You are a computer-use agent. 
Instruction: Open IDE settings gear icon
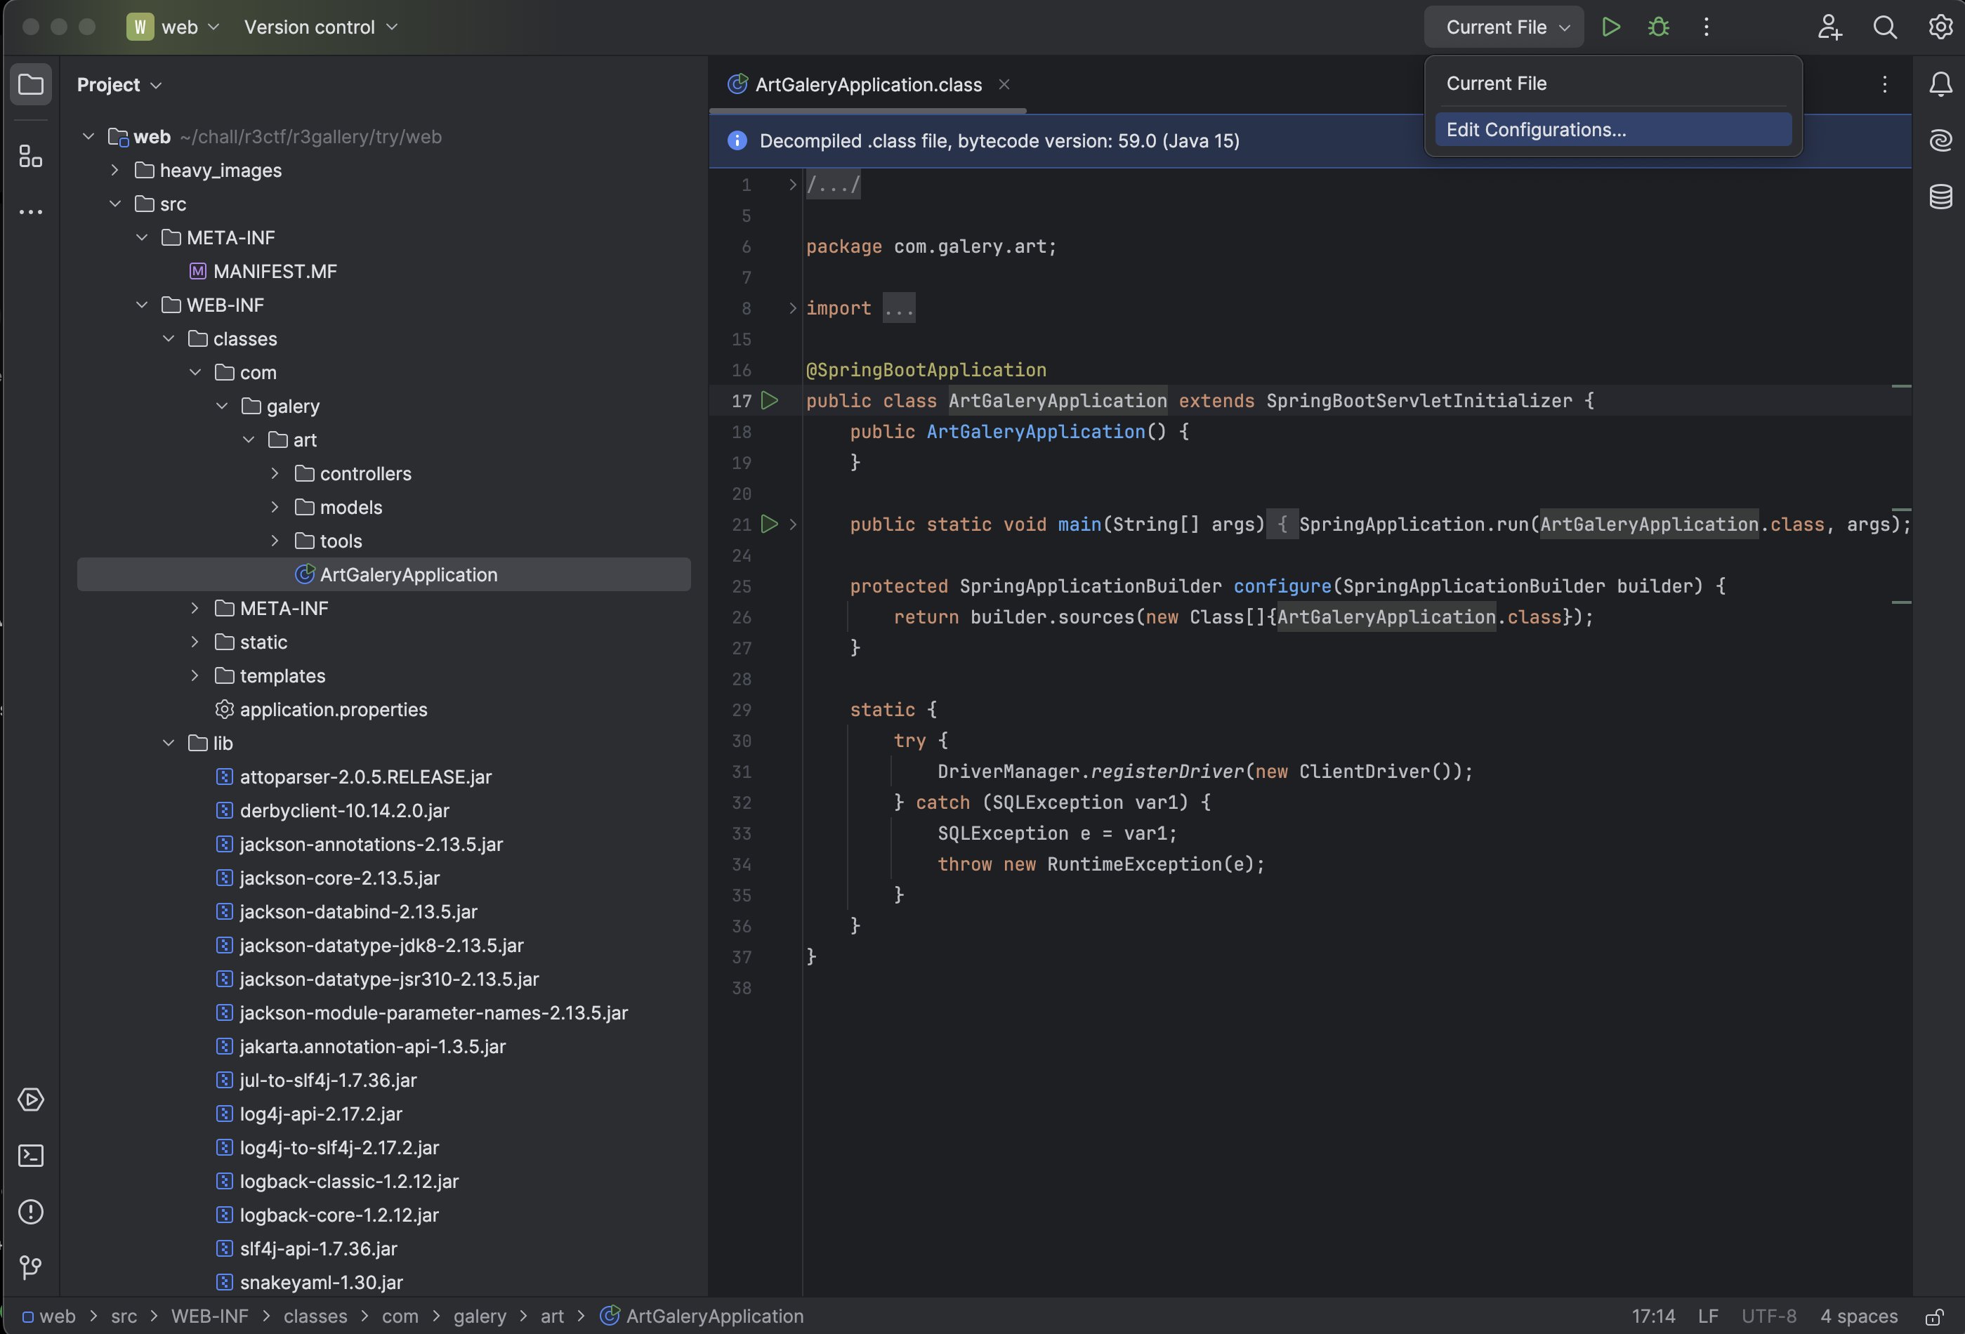pos(1940,27)
